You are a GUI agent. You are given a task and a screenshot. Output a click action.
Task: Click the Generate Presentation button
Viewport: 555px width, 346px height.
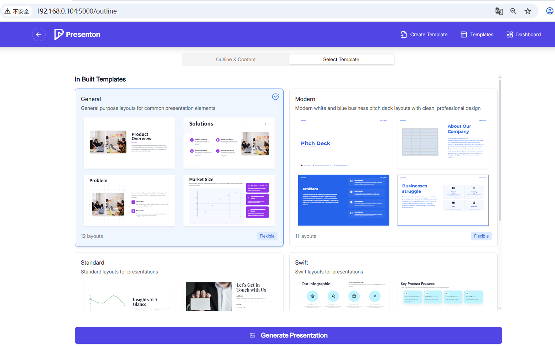(289, 335)
